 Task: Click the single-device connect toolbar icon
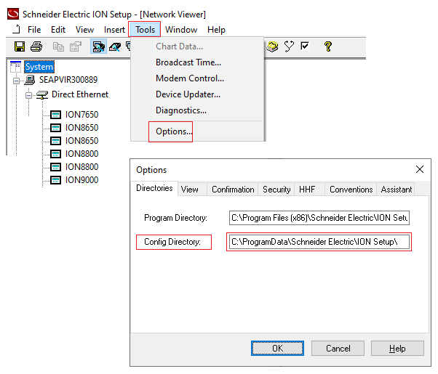pyautogui.click(x=115, y=46)
